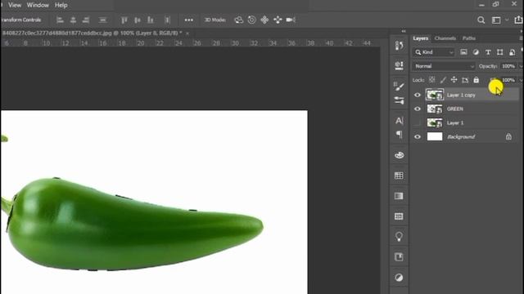Toggle lock all padlock
Image resolution: width=524 pixels, height=294 pixels.
[477, 80]
